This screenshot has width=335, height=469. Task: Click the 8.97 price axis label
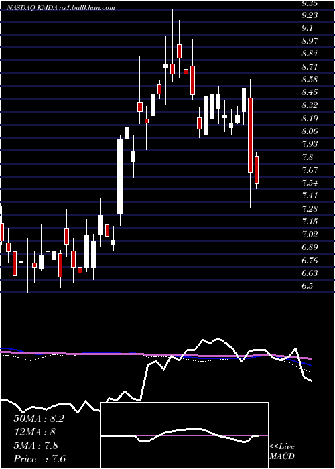(310, 41)
